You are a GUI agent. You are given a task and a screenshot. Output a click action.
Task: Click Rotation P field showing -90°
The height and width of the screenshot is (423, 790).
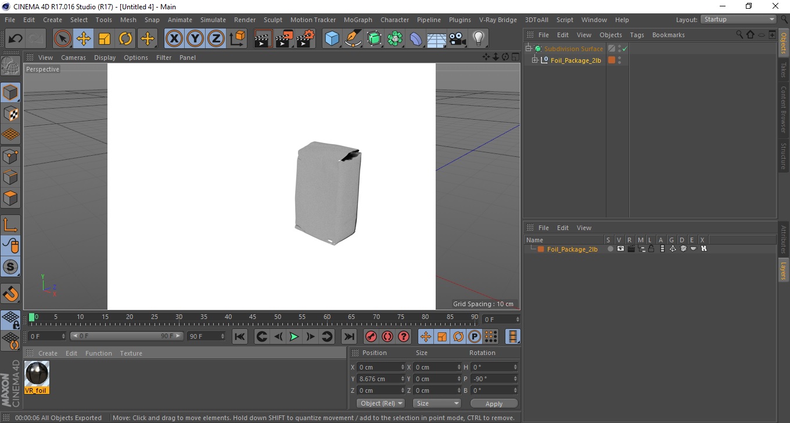(494, 379)
